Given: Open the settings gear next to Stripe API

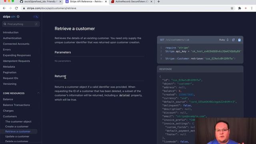Looking at the screenshot, I should [x=18, y=17].
